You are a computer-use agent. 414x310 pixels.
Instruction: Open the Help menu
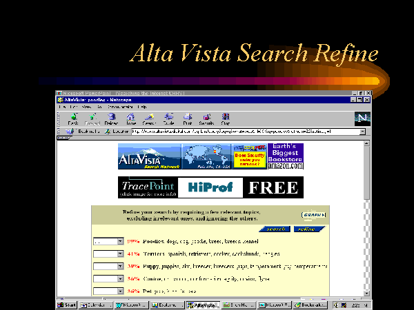click(x=142, y=107)
